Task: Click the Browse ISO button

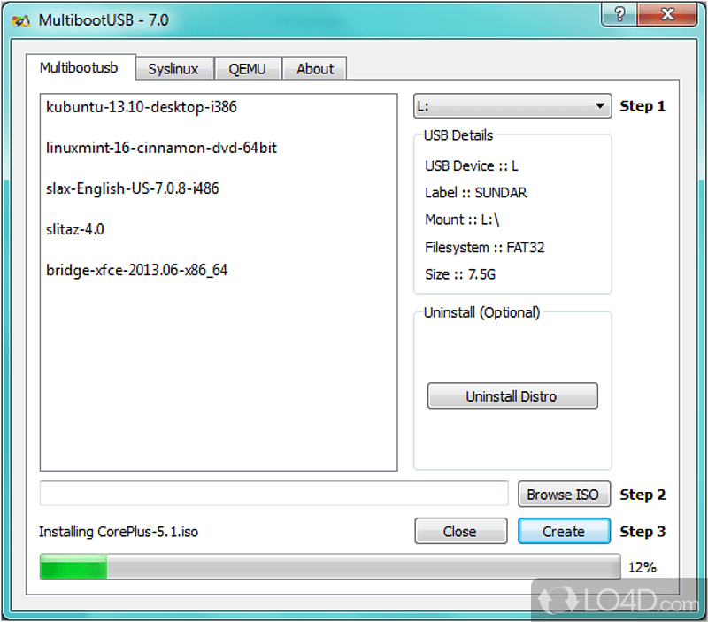Action: tap(564, 495)
